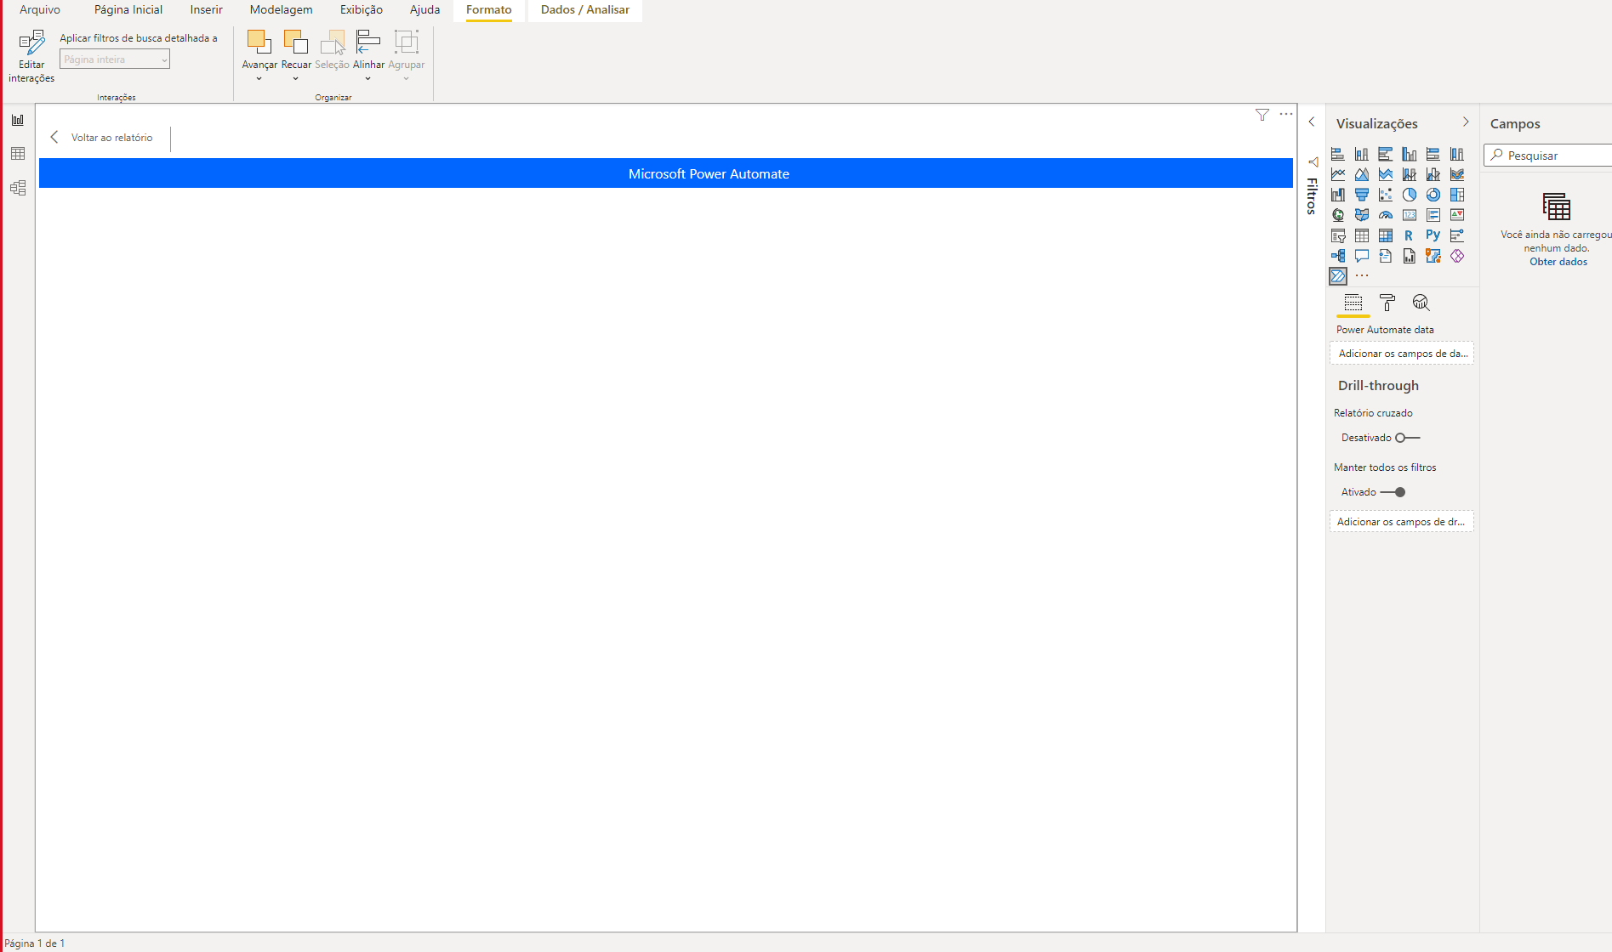Select the globe map visual
The width and height of the screenshot is (1612, 952).
click(x=1338, y=215)
